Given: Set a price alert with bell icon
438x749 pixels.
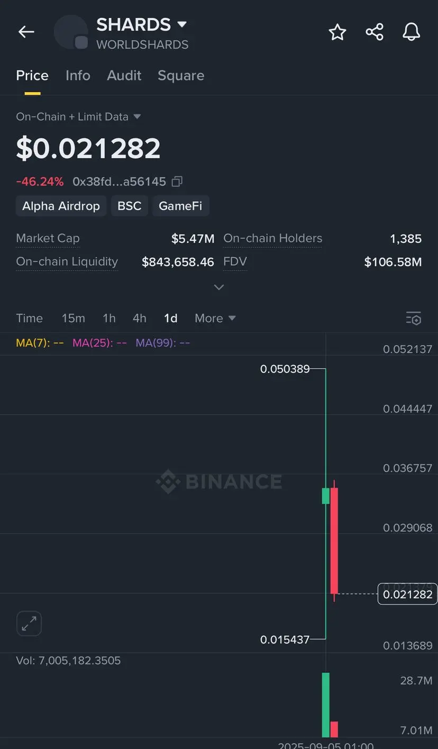Looking at the screenshot, I should coord(412,32).
